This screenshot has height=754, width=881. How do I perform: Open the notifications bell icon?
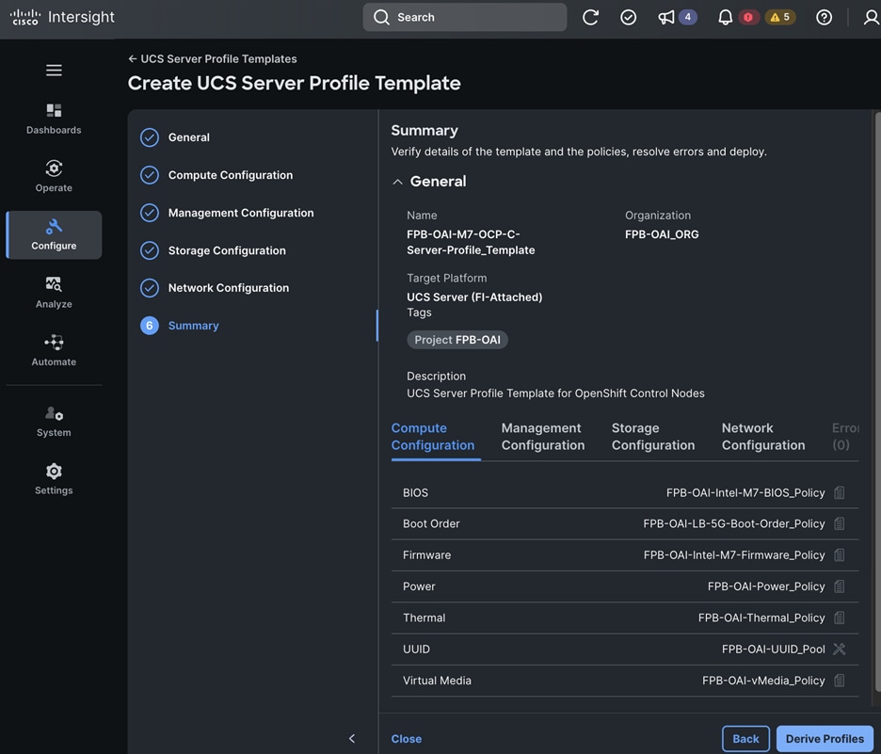coord(726,18)
